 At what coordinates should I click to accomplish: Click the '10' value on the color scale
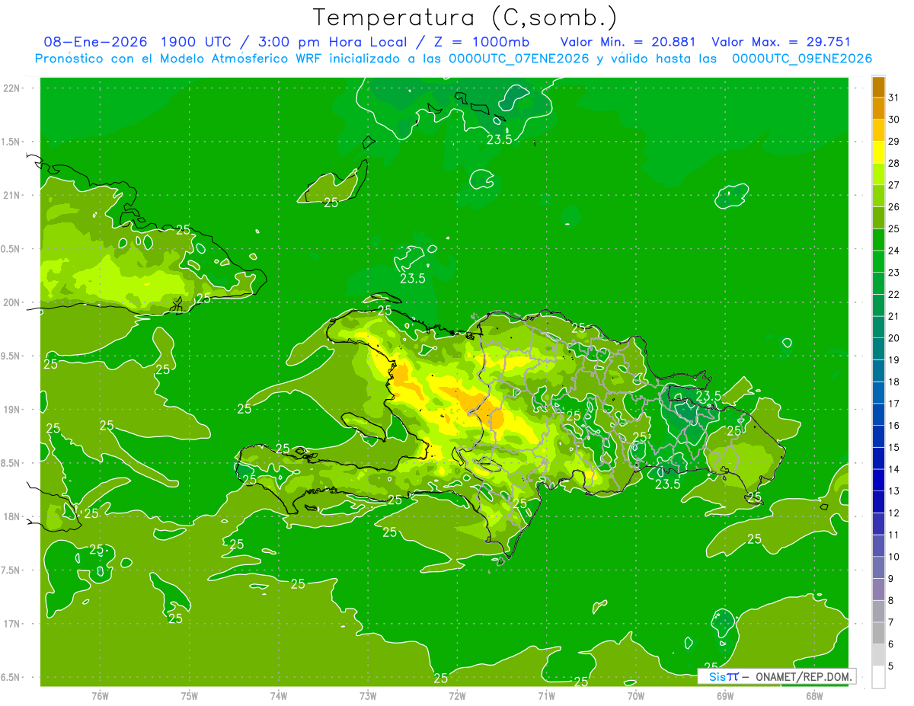pyautogui.click(x=893, y=557)
